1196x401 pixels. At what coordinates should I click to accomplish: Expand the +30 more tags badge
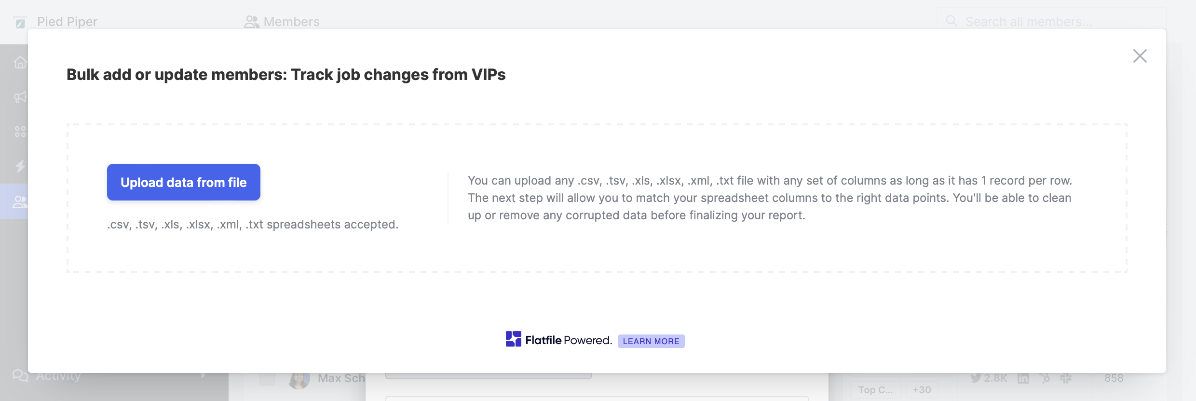coord(922,390)
